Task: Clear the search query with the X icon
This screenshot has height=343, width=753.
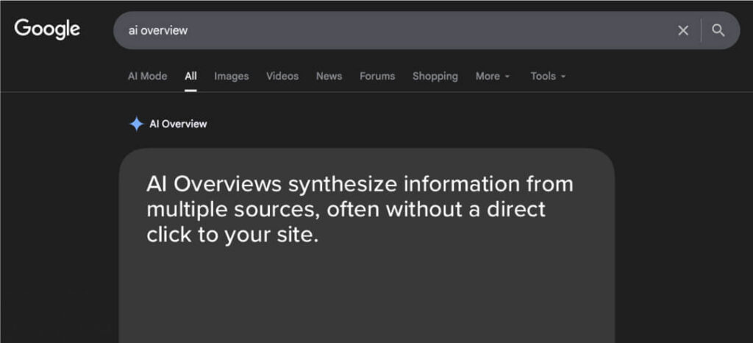Action: pos(683,31)
